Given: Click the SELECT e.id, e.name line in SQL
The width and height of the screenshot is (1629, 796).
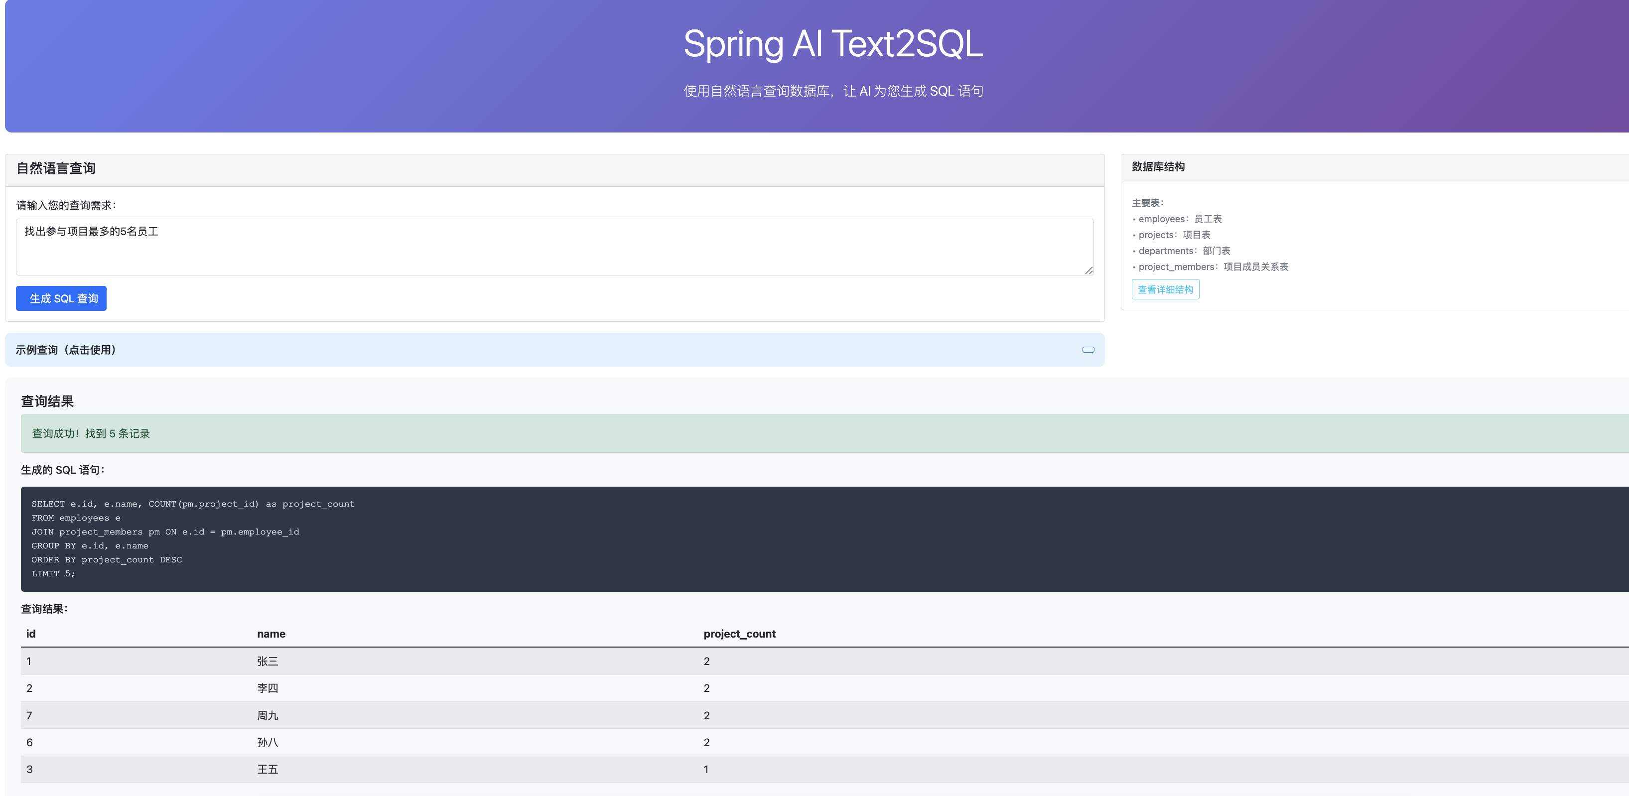Looking at the screenshot, I should point(193,504).
